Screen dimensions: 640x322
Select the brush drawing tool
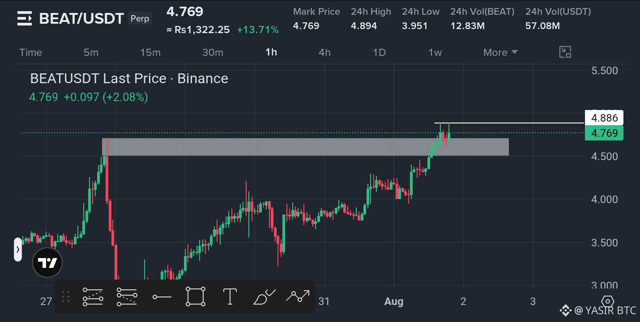click(264, 297)
